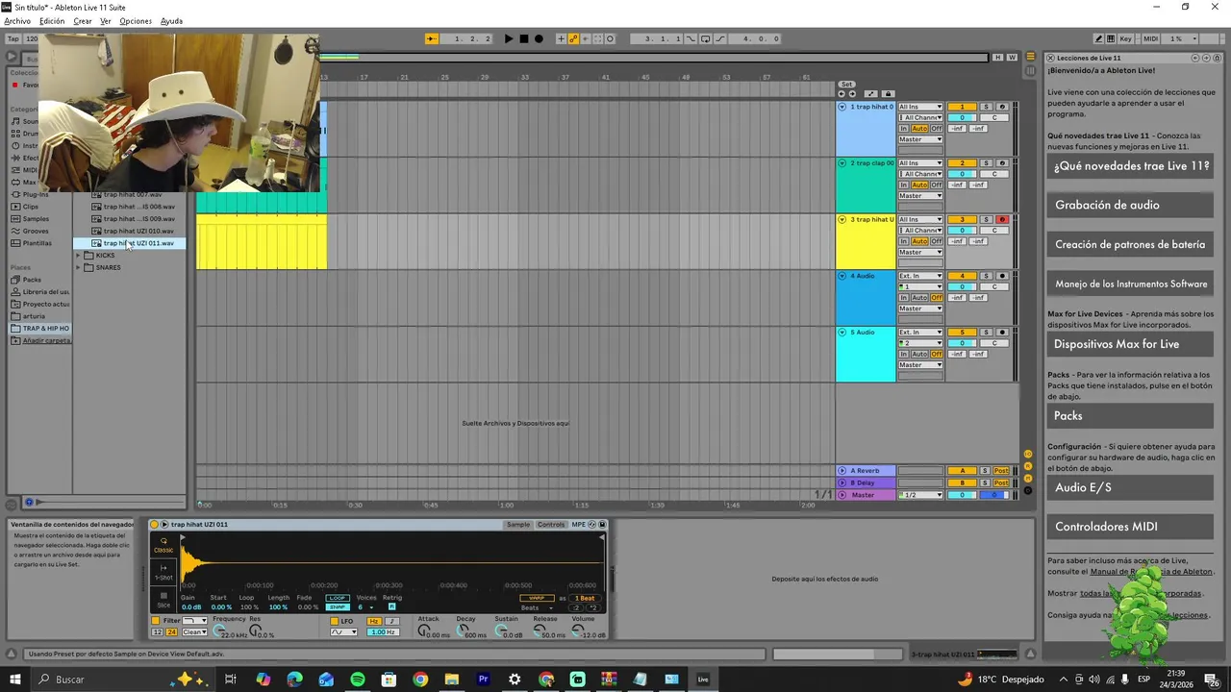Click the track 3 pan C control
This screenshot has height=692, width=1231.
click(x=994, y=231)
